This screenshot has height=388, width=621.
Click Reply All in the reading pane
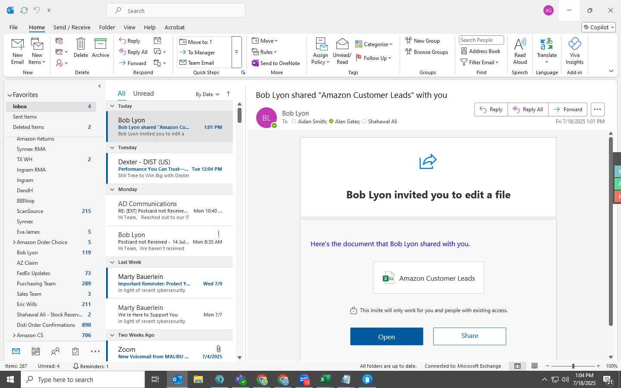(528, 110)
